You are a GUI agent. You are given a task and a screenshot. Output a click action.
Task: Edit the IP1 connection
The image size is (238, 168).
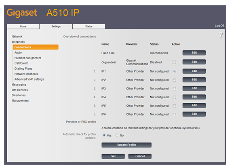[x=194, y=71]
